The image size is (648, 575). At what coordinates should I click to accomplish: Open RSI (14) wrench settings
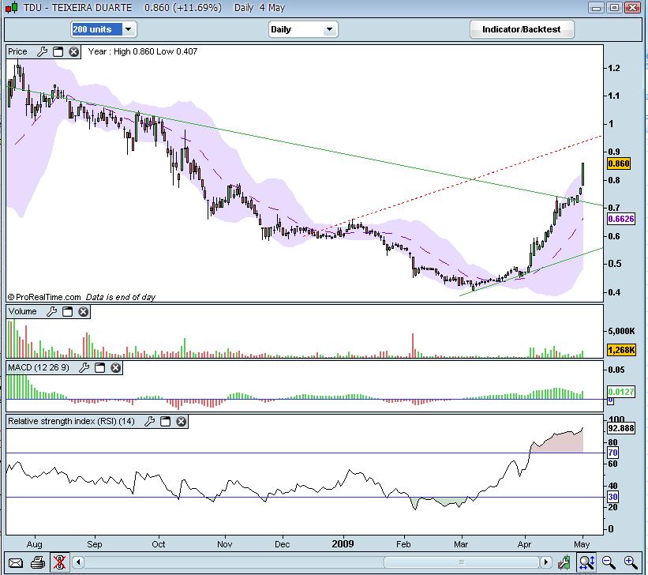tap(150, 421)
